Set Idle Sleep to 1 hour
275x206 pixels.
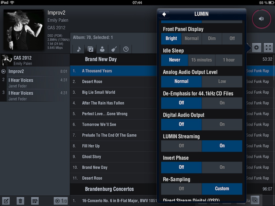[229, 60]
